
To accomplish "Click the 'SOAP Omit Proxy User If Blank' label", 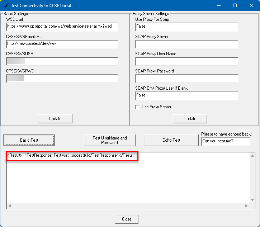I will click(x=161, y=88).
